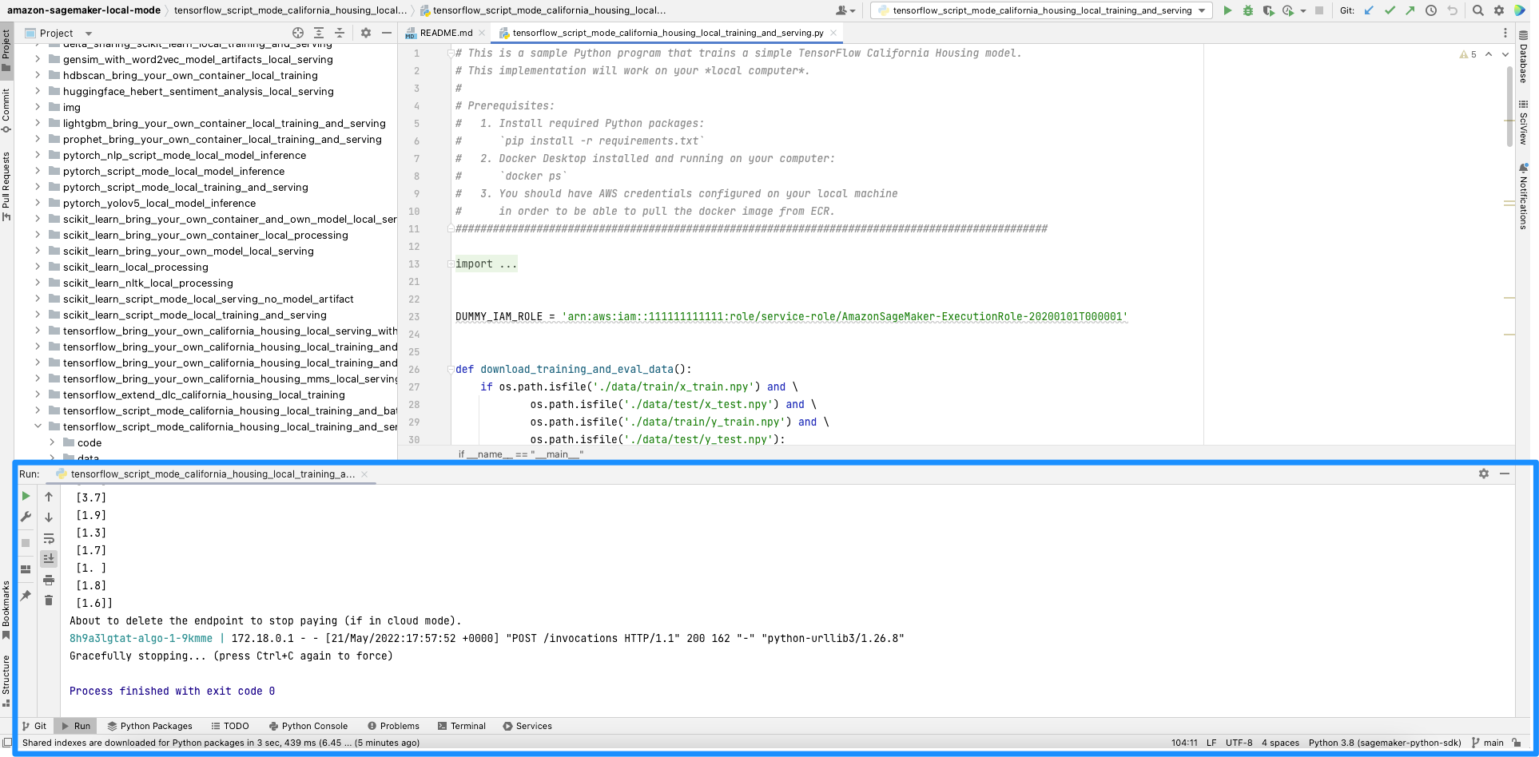
Task: Open the SciView side panel
Action: [x=1524, y=122]
